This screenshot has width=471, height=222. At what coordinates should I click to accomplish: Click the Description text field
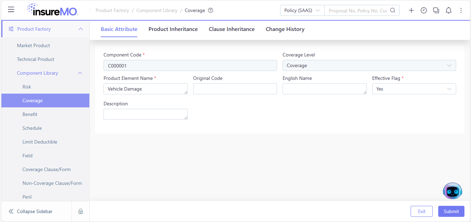(x=146, y=114)
